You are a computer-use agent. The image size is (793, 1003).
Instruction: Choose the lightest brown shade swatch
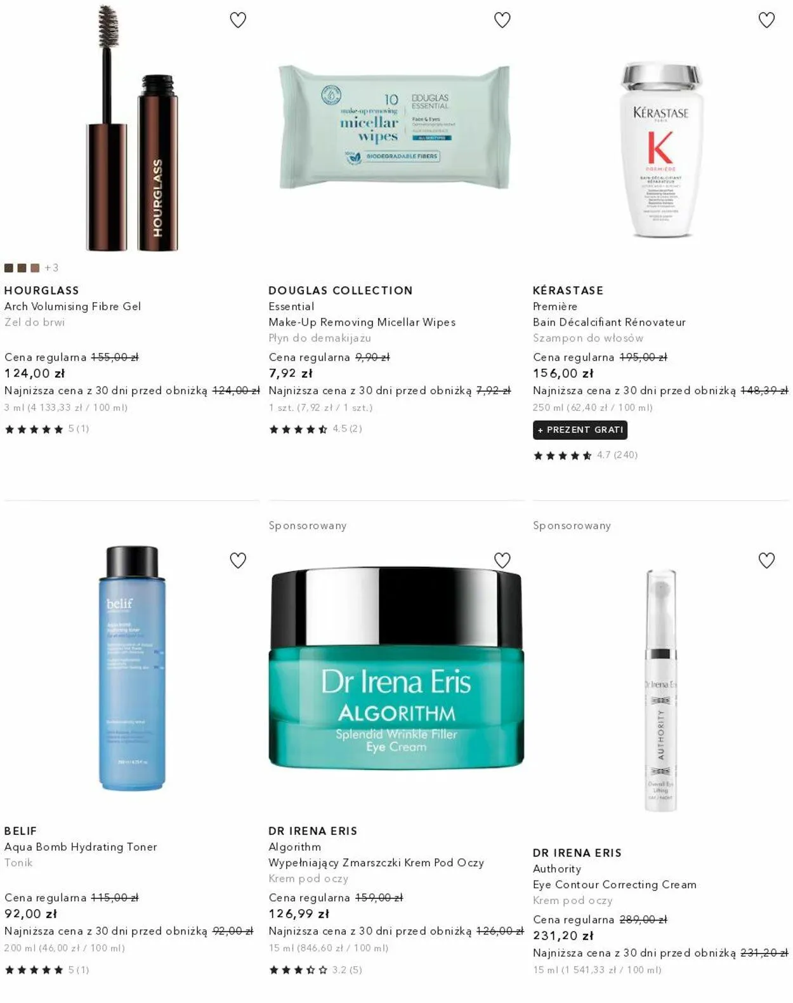(35, 268)
